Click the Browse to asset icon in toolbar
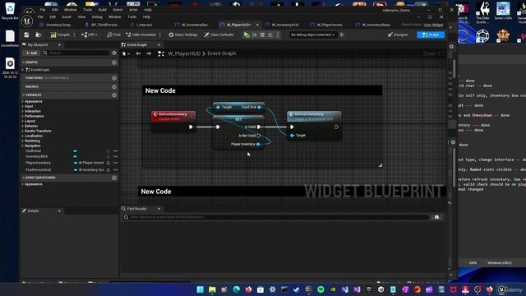Screen dimensions: 526x296 [x=39, y=35]
